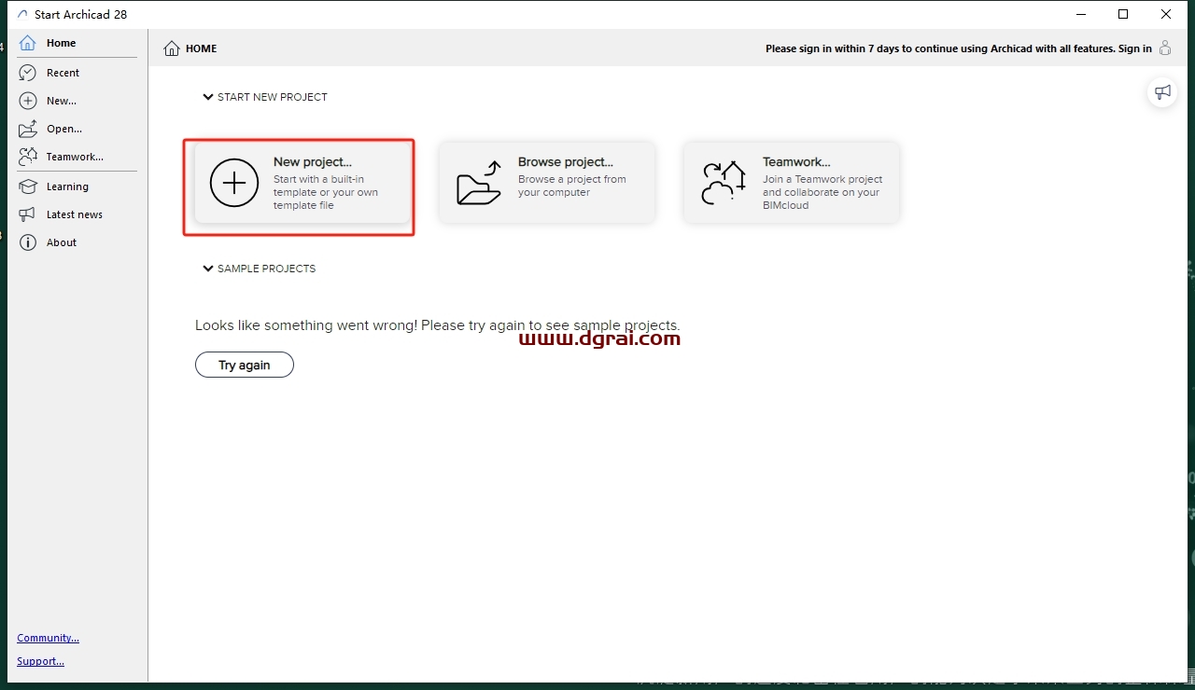
Task: Click the folder arrow icon on Browse project card
Action: [x=479, y=182]
